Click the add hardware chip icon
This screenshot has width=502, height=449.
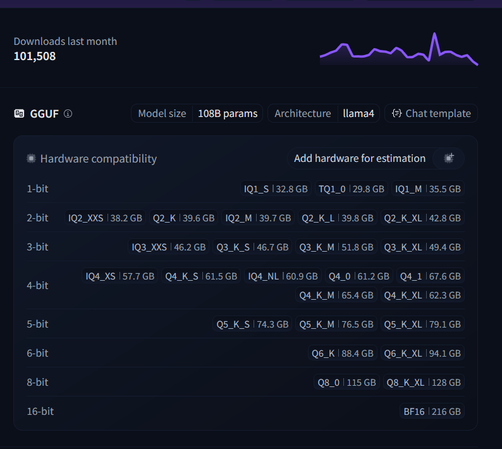(x=449, y=158)
